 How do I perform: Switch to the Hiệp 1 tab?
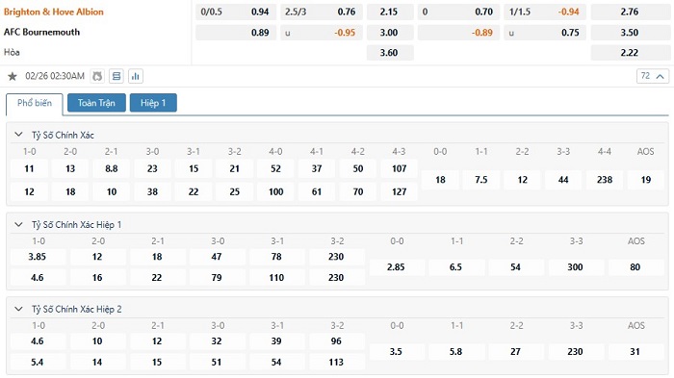153,103
